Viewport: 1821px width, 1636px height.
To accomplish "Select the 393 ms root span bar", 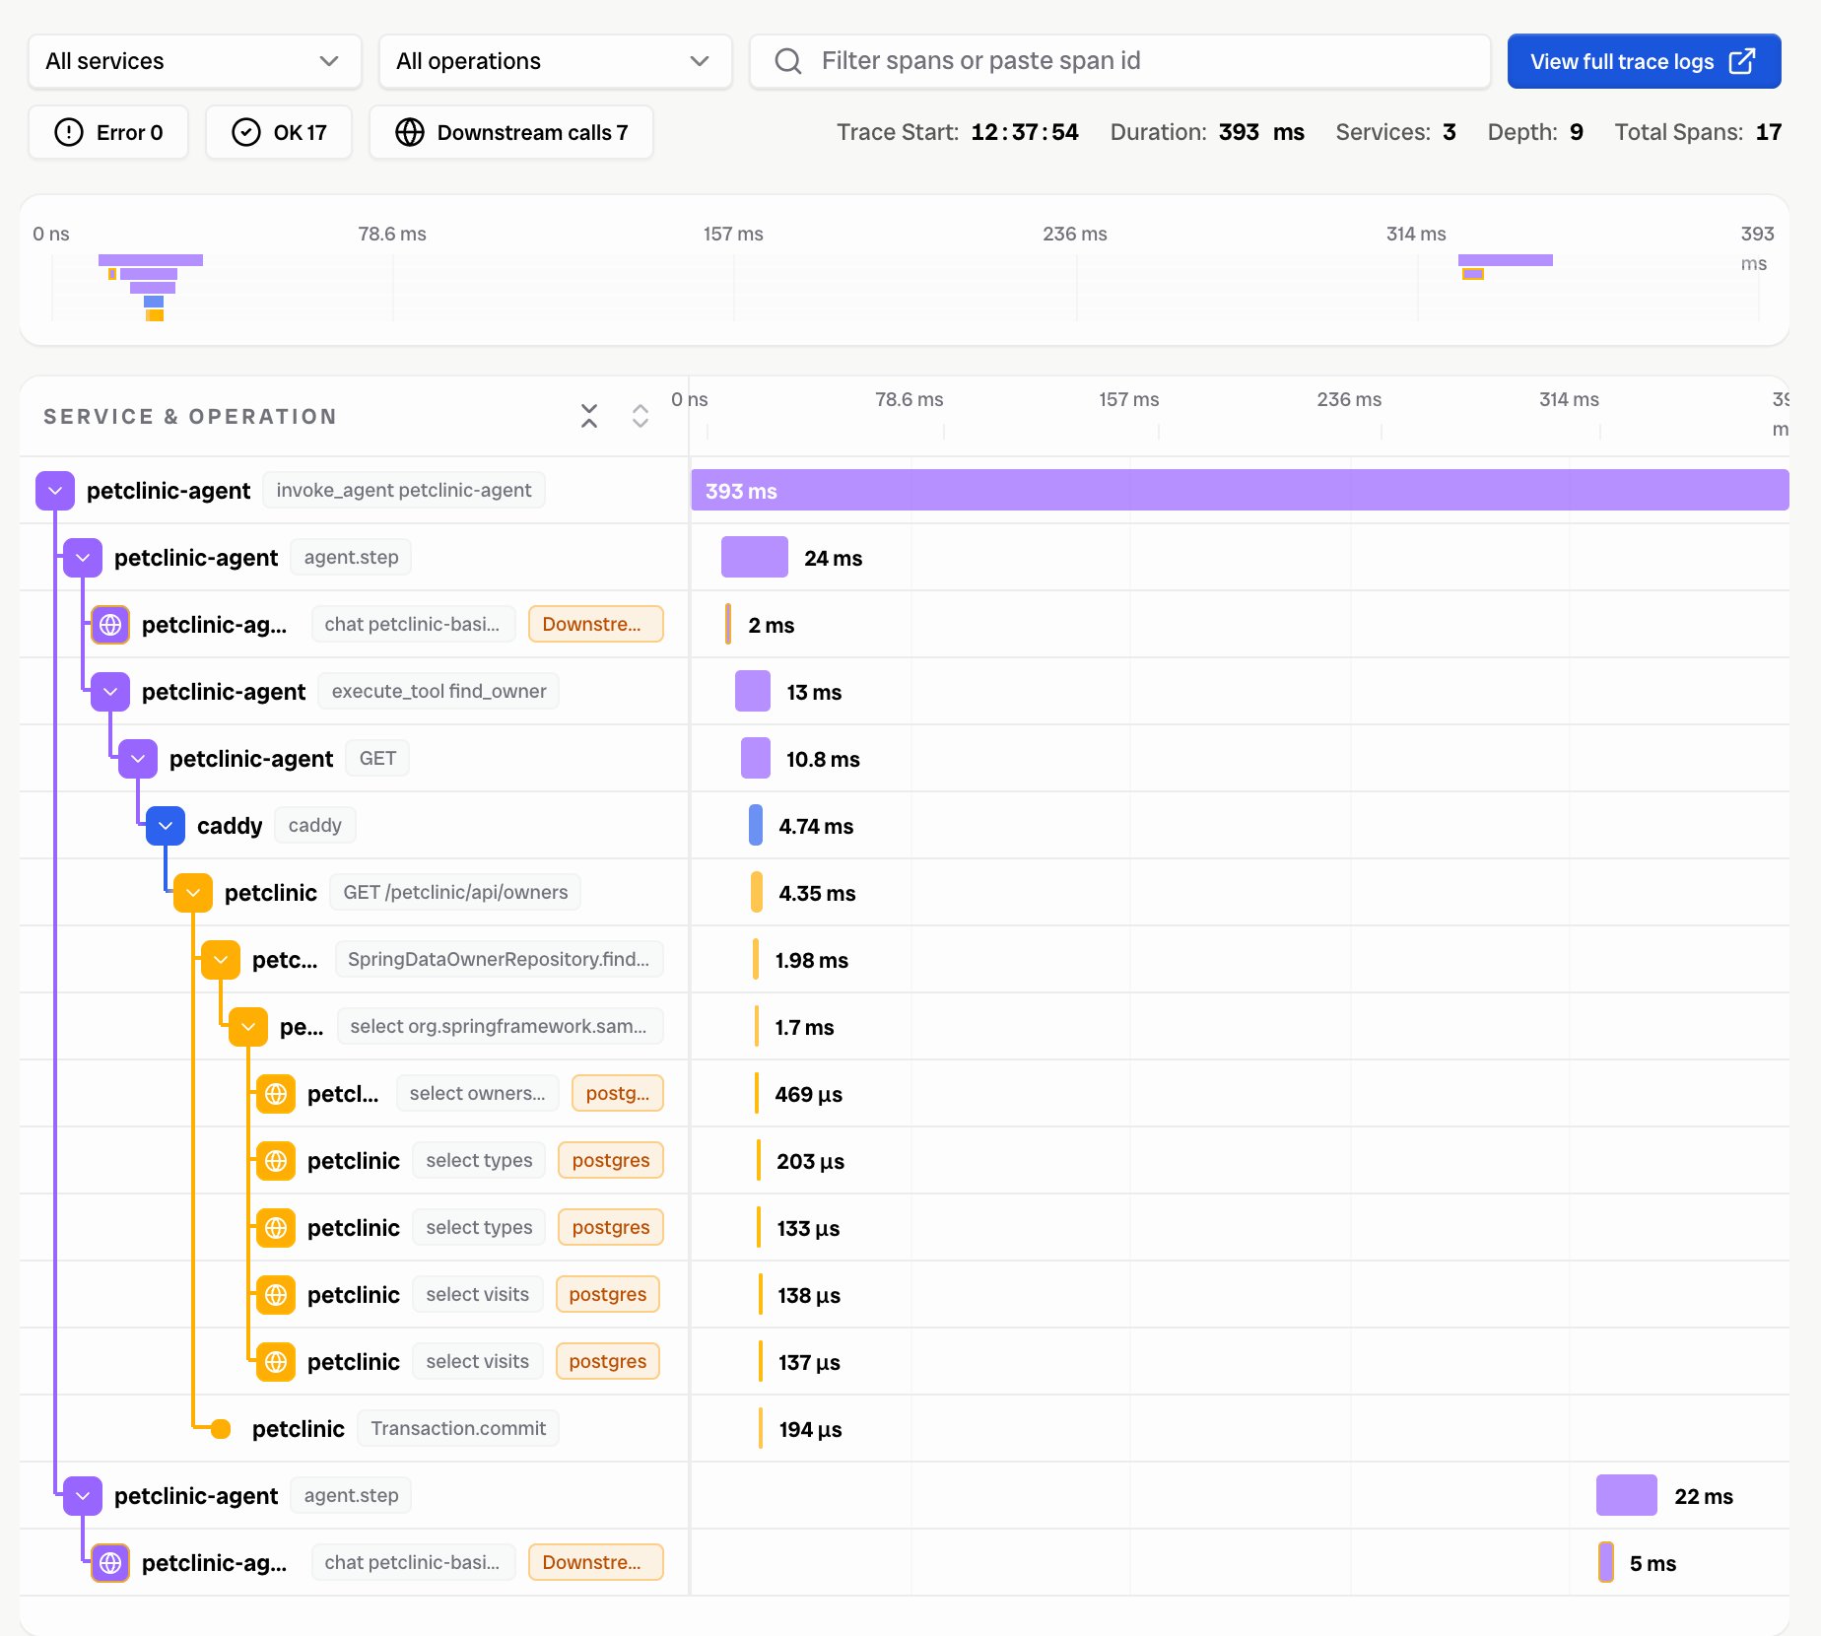I will point(1240,491).
